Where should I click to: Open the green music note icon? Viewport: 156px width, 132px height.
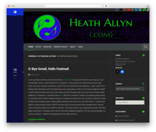point(144,10)
